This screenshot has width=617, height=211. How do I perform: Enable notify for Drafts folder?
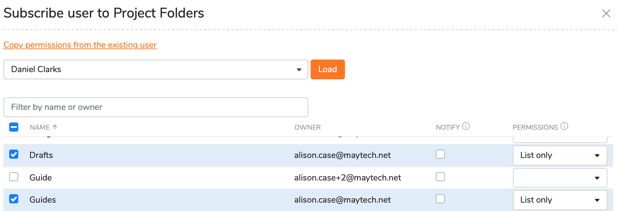[x=440, y=154]
